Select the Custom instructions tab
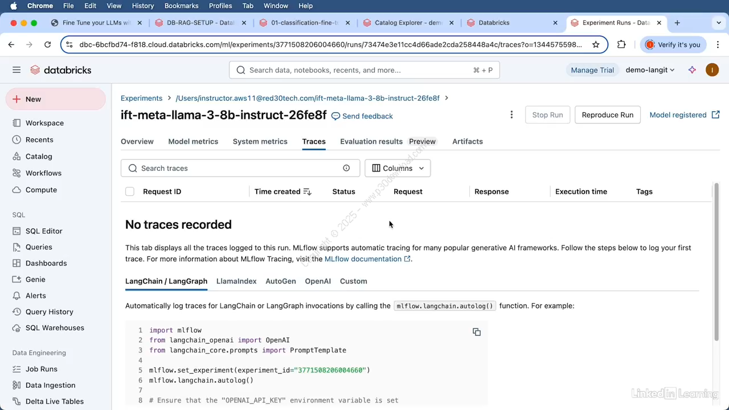 [354, 281]
